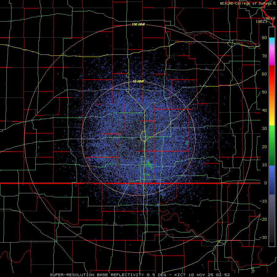Image resolution: width=277 pixels, height=277 pixels.
Task: Select the -20 value on dBZ scale
Action: [263, 219]
